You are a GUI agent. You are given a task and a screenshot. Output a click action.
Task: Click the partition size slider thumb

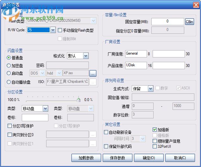[x=79, y=100]
